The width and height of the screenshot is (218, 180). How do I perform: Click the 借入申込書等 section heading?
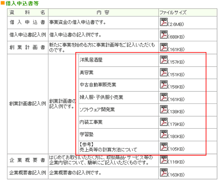(x=22, y=3)
